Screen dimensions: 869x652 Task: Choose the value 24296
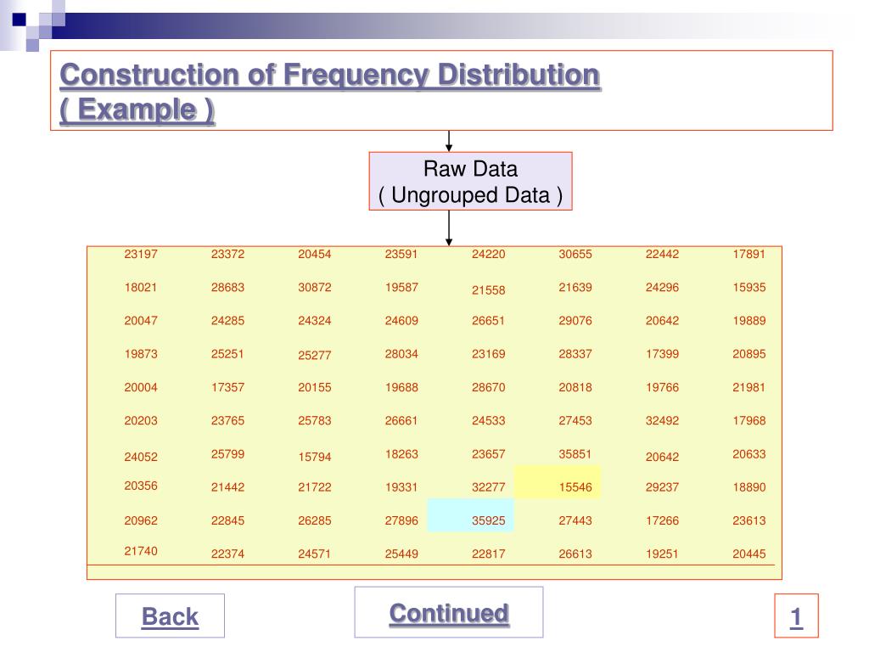tap(662, 287)
